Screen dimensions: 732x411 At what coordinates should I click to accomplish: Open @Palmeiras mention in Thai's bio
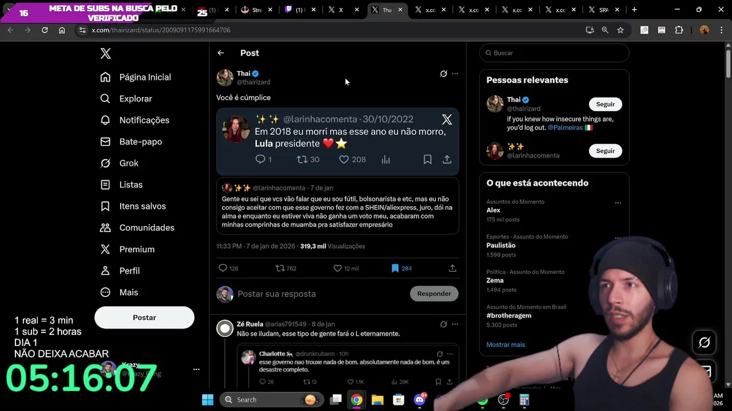coord(565,128)
